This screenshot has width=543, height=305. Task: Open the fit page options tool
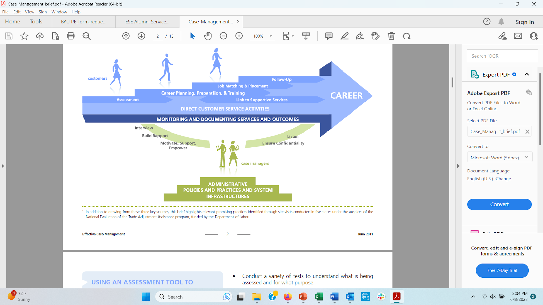(x=288, y=36)
